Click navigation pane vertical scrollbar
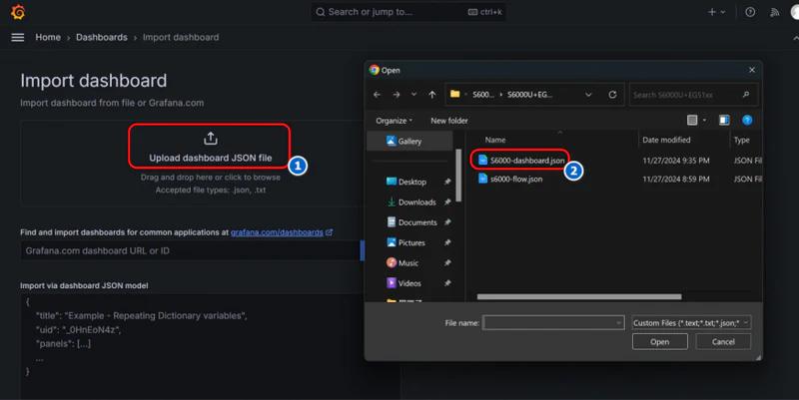The image size is (799, 400). [x=459, y=176]
